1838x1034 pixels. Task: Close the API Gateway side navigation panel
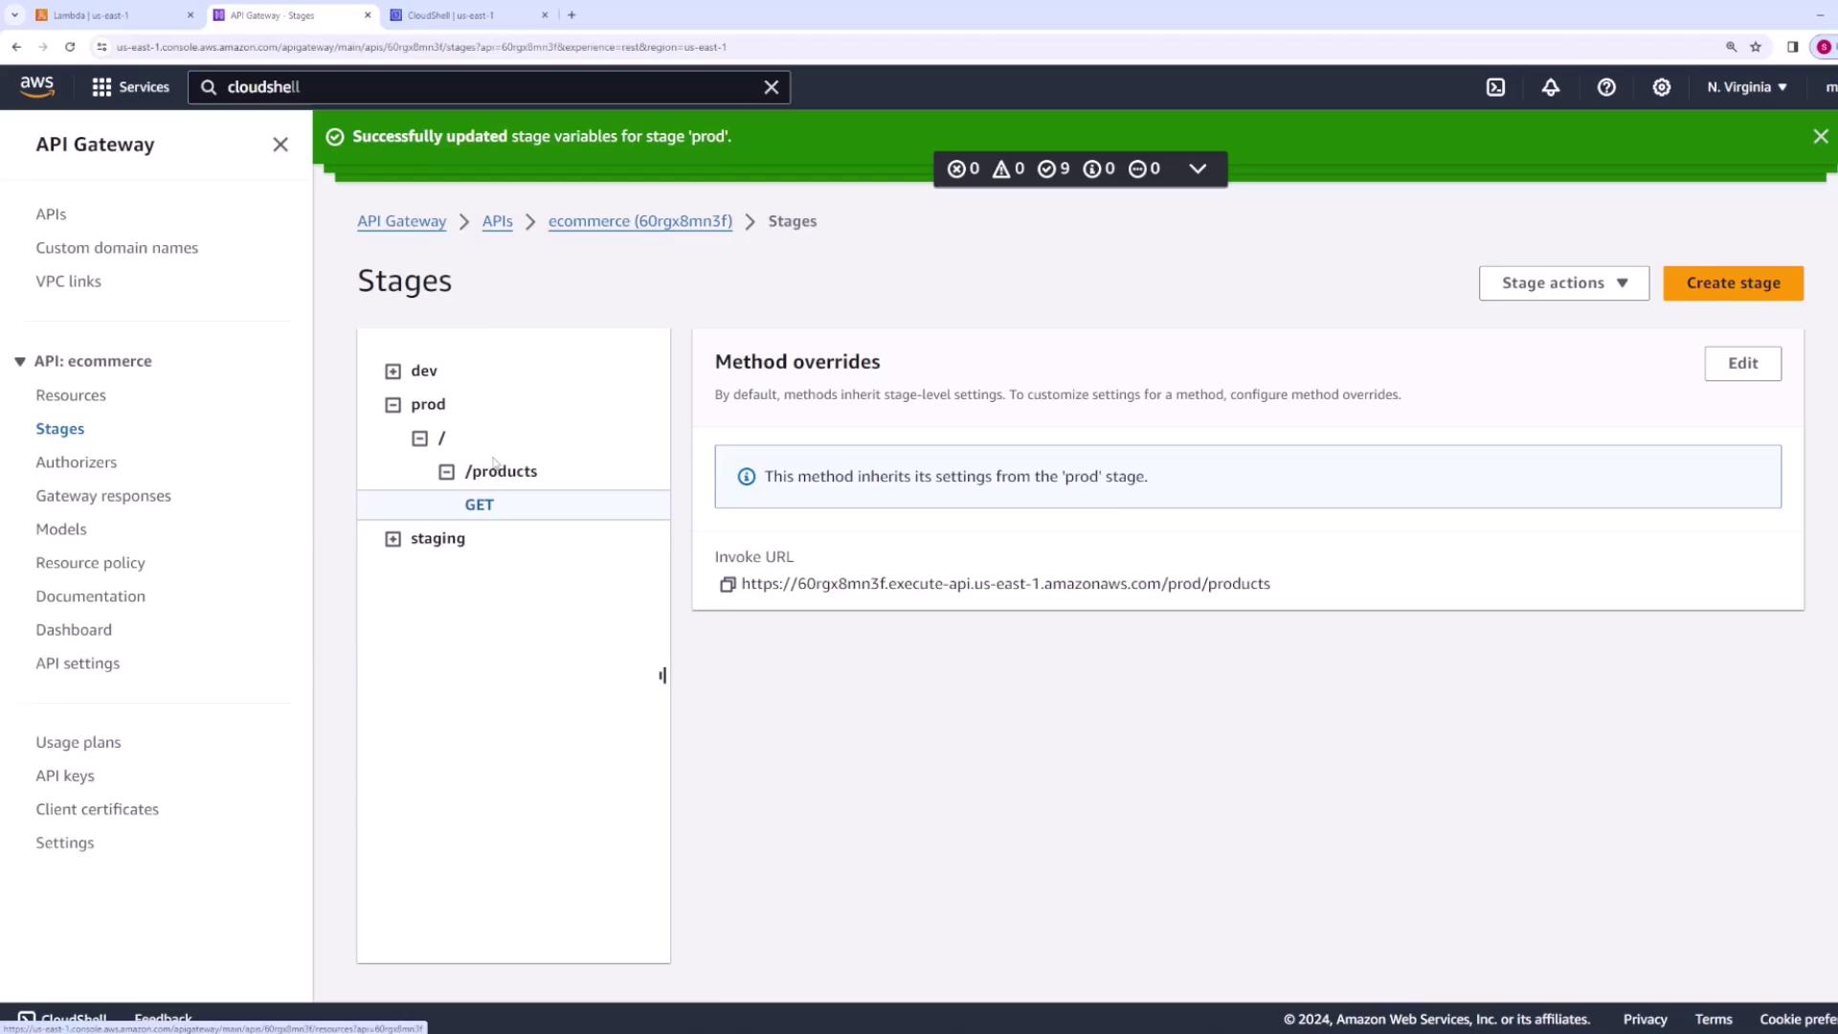click(280, 145)
